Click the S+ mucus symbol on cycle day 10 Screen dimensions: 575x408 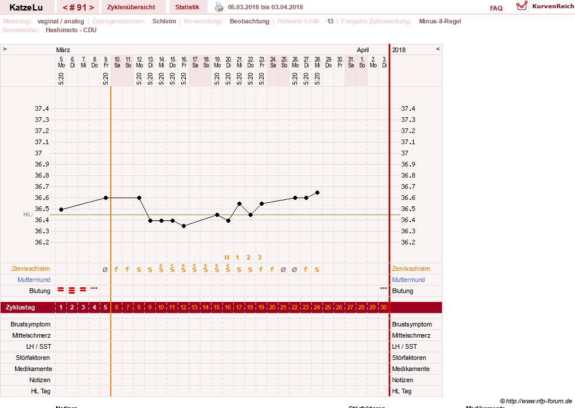click(x=161, y=268)
